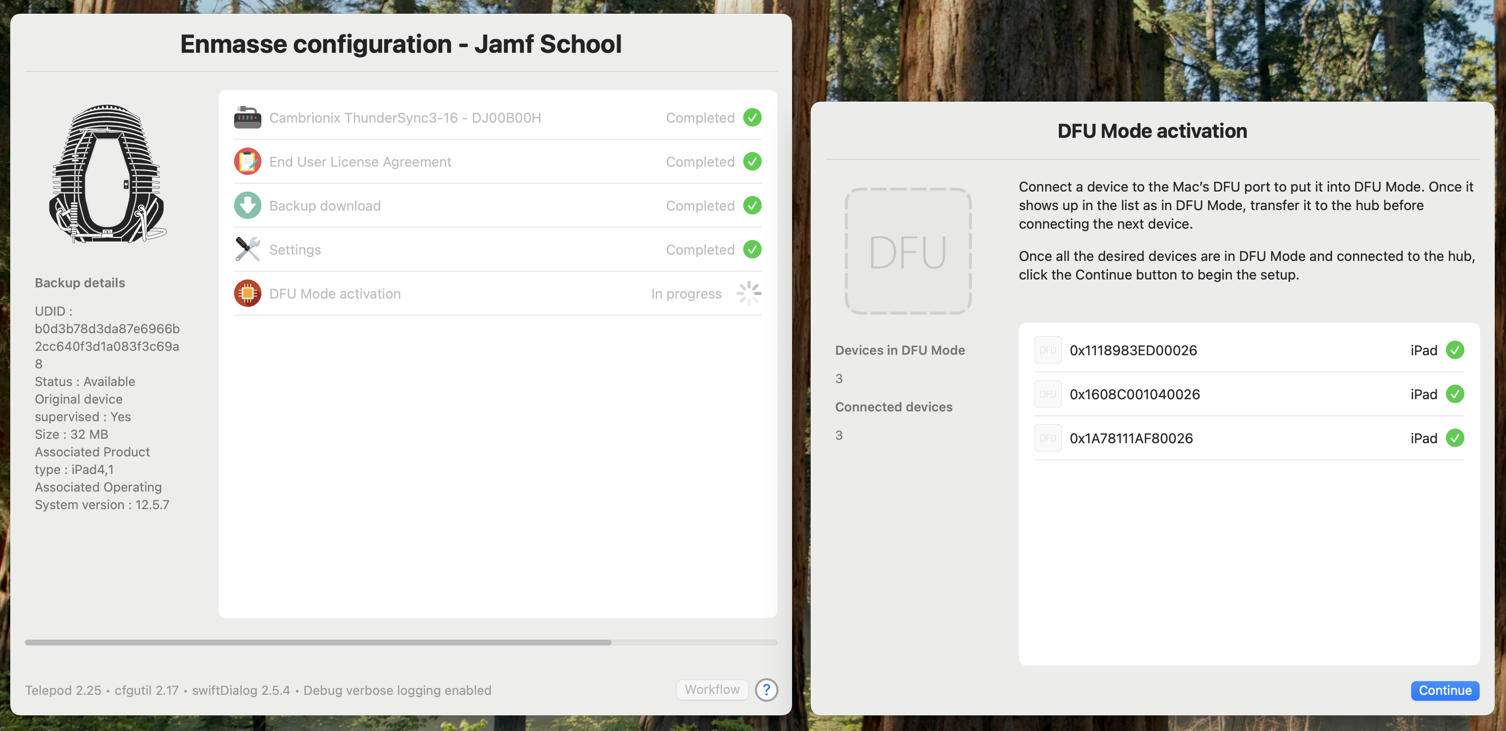The image size is (1506, 731).
Task: Click the DFU Mode activation chip icon
Action: tap(247, 293)
